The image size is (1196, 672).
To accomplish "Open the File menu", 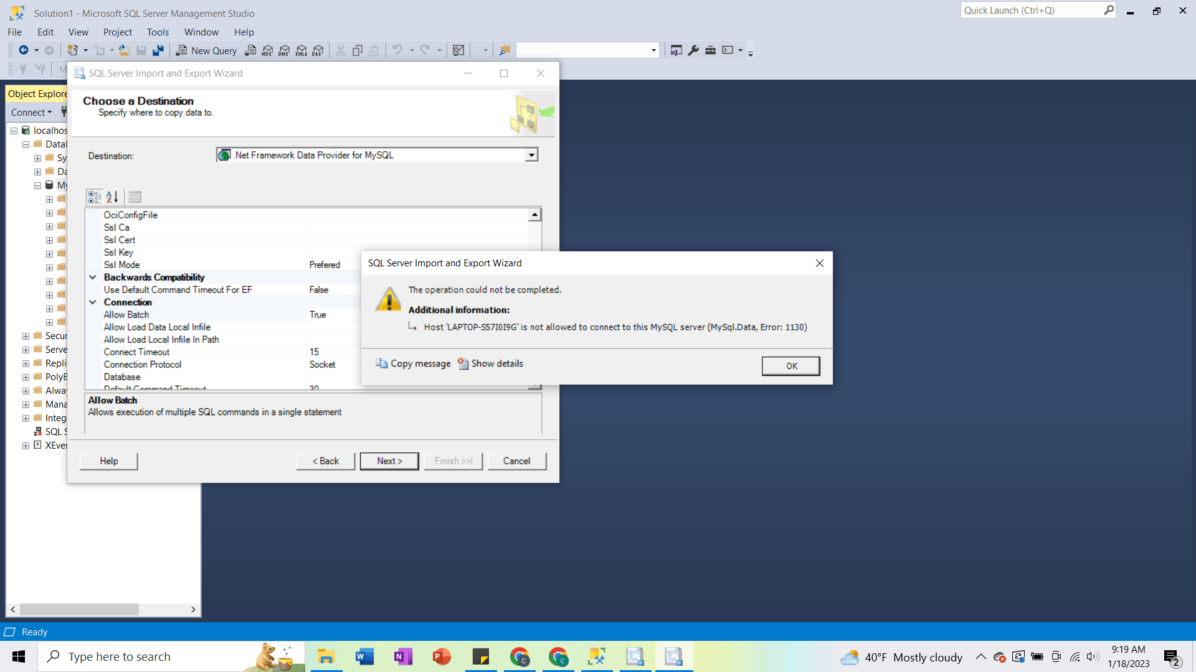I will (x=14, y=32).
